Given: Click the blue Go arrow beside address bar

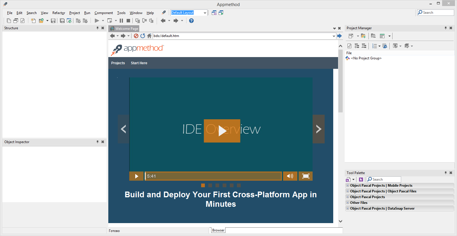Looking at the screenshot, I should [x=340, y=36].
